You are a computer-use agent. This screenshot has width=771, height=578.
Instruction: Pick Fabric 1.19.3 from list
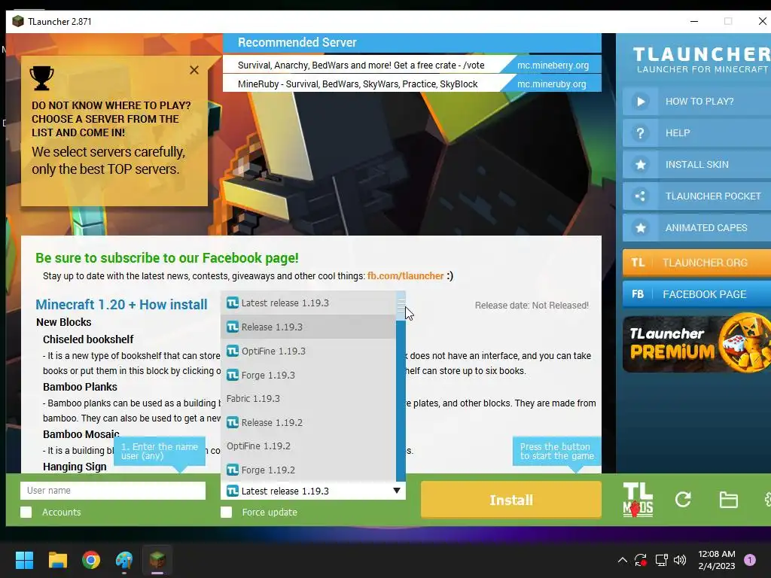tap(308, 399)
